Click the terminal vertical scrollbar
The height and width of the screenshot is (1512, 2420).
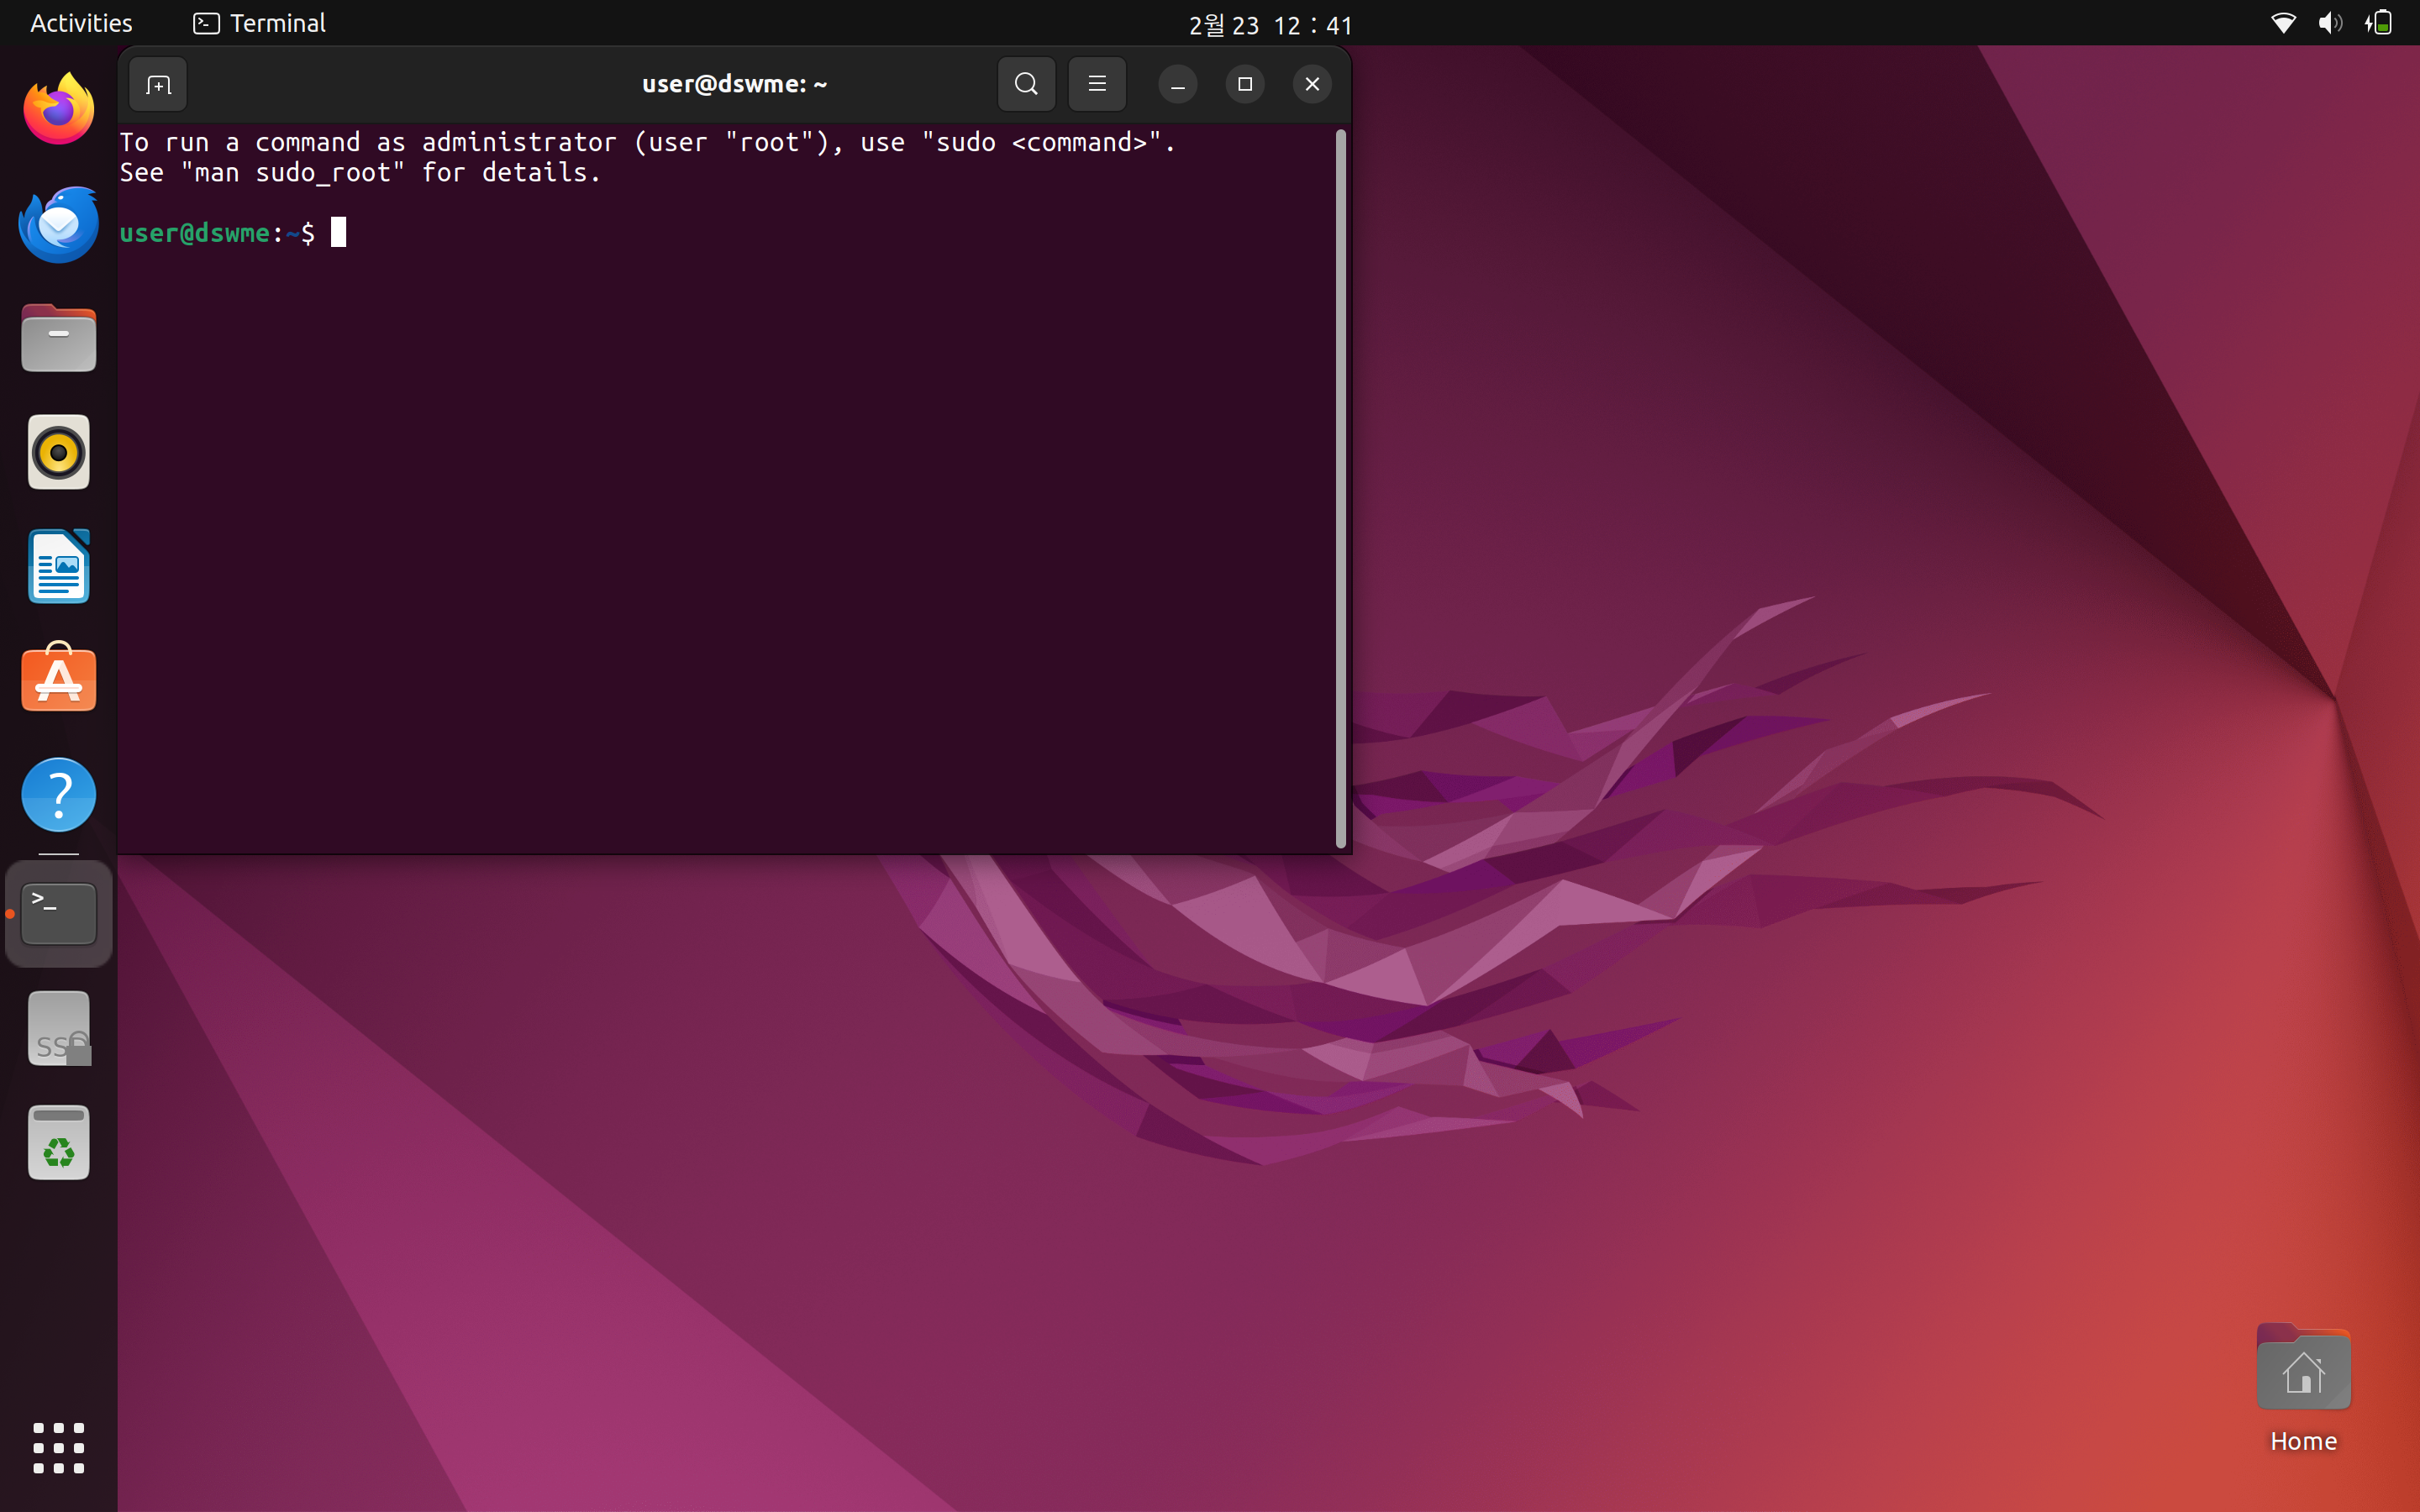(x=1340, y=488)
